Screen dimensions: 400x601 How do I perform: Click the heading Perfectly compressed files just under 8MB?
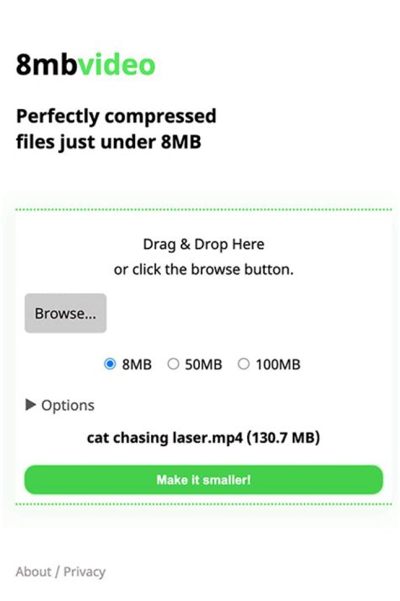(x=117, y=129)
